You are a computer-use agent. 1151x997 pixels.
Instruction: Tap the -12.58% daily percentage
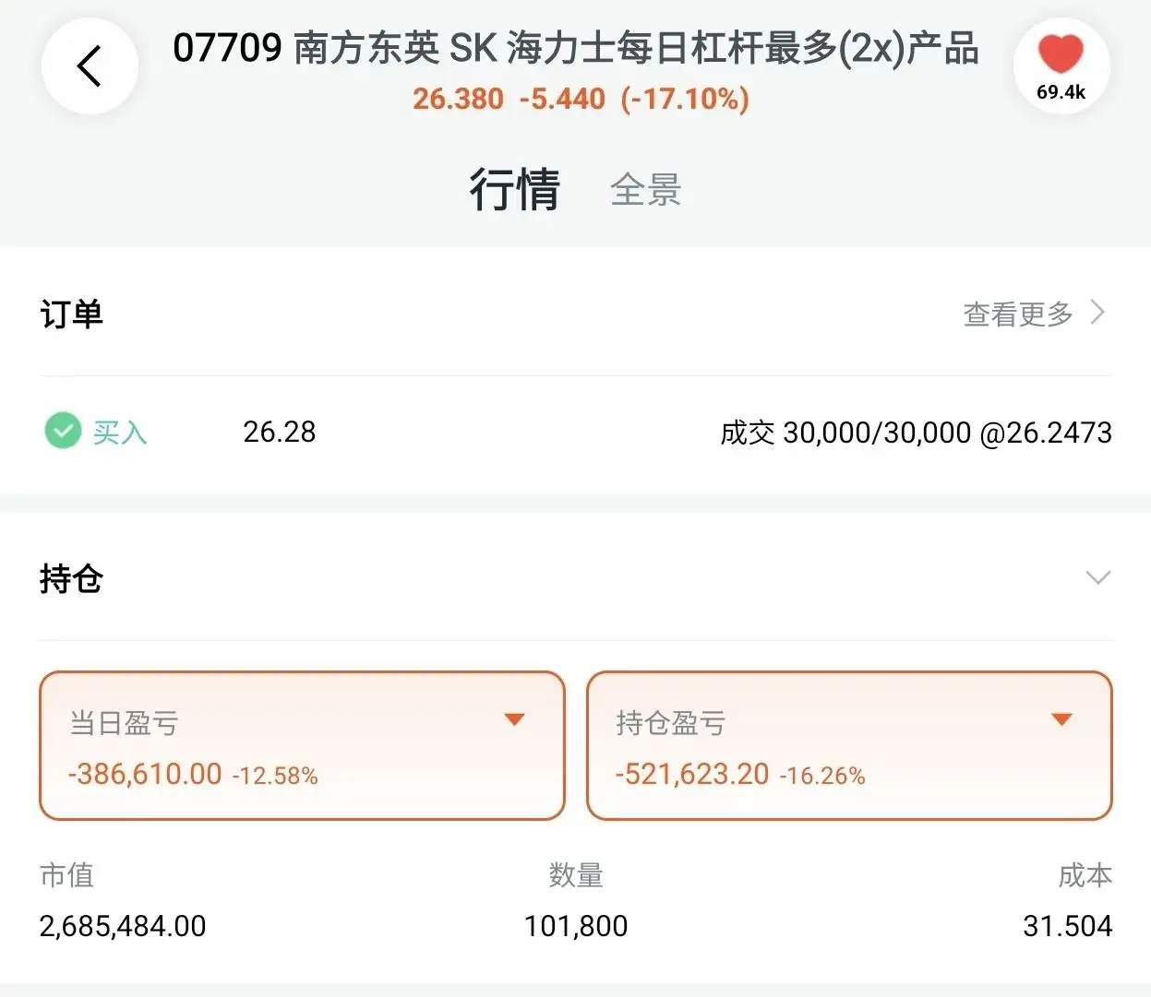coord(275,776)
